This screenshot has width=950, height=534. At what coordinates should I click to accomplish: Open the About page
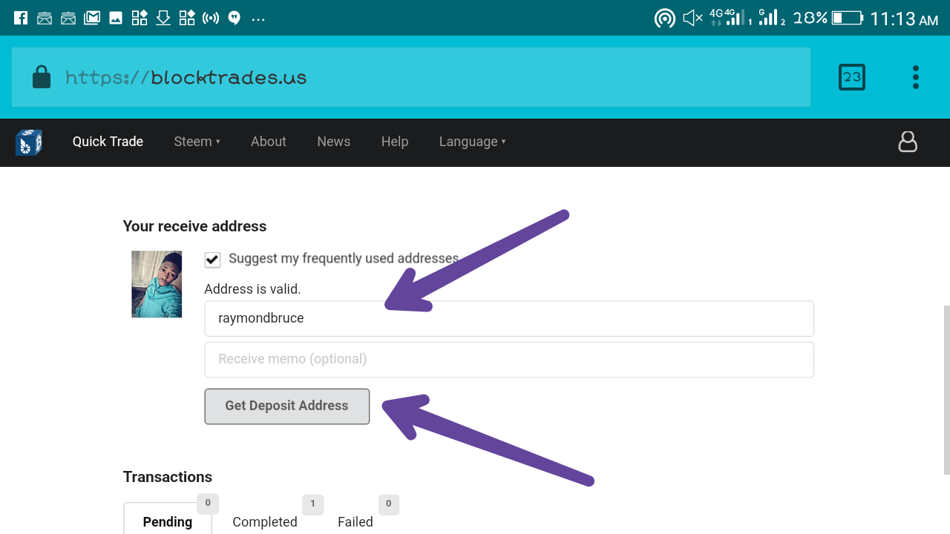[269, 142]
